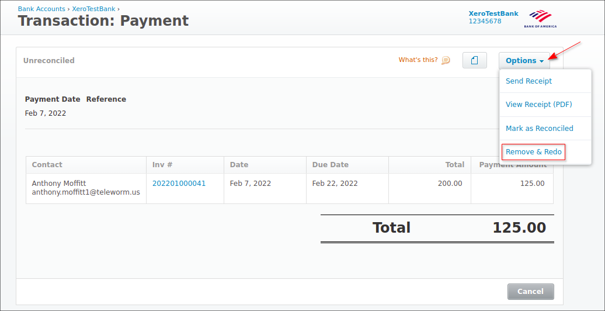Go to Bank Accounts breadcrumb

(x=41, y=9)
